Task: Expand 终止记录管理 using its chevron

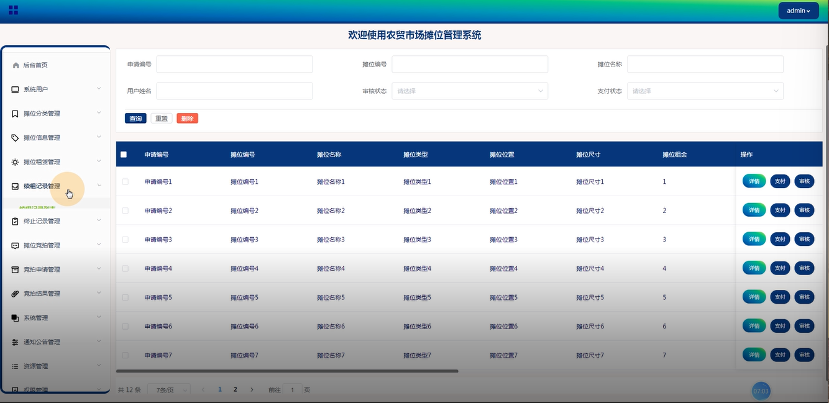Action: point(99,220)
